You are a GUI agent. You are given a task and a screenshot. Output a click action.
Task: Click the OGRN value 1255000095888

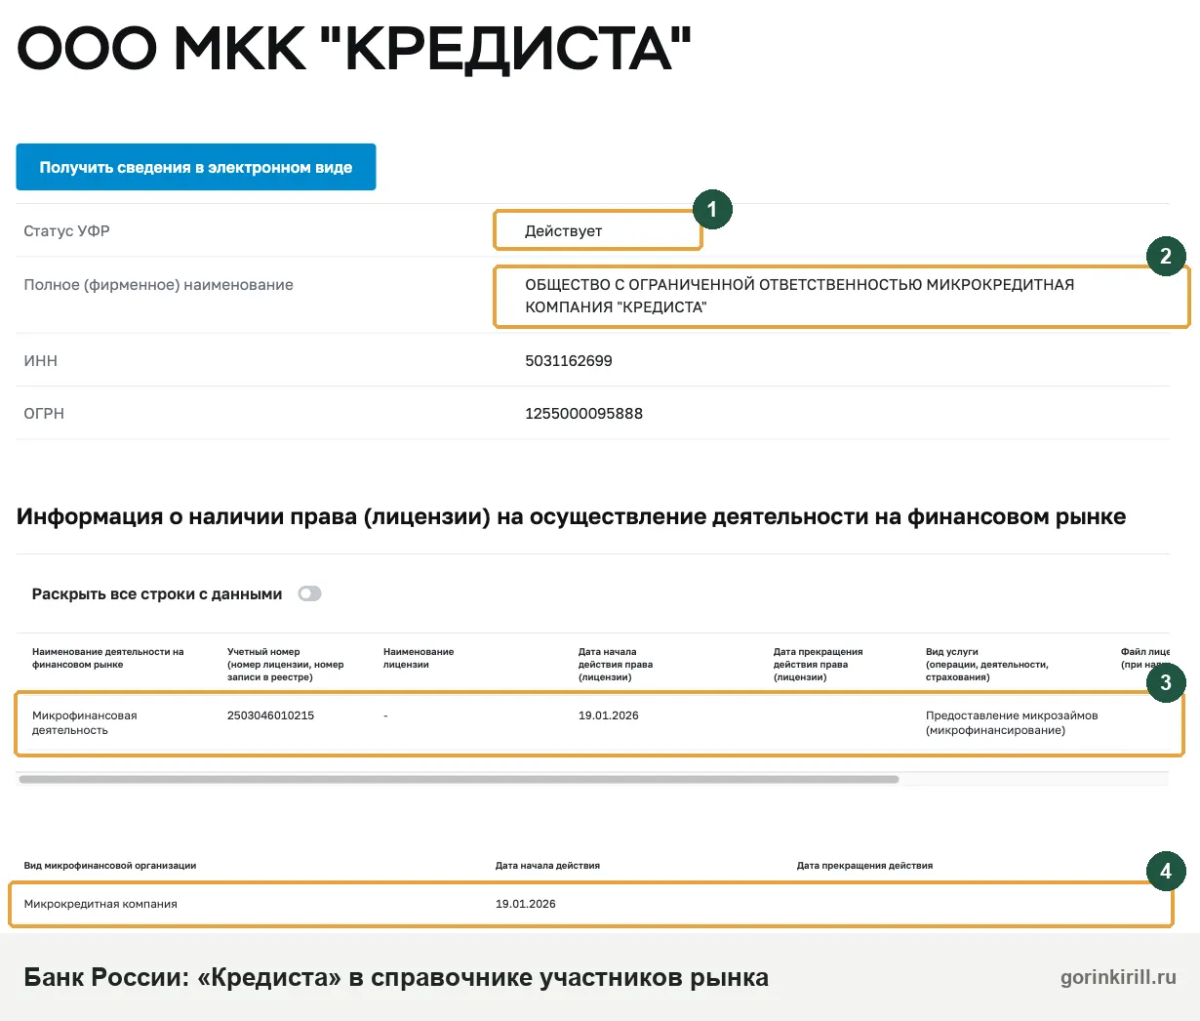[583, 414]
